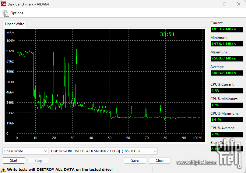The height and width of the screenshot is (173, 246).
Task: Clear the benchmark graph
Action: [x=160, y=161]
